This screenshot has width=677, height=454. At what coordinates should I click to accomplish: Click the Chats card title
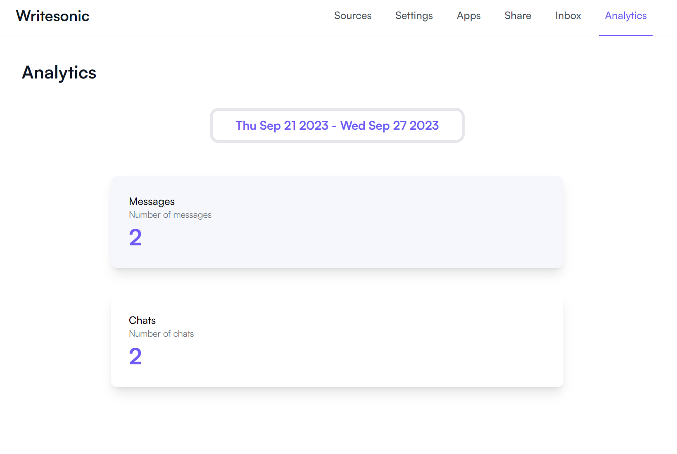142,321
